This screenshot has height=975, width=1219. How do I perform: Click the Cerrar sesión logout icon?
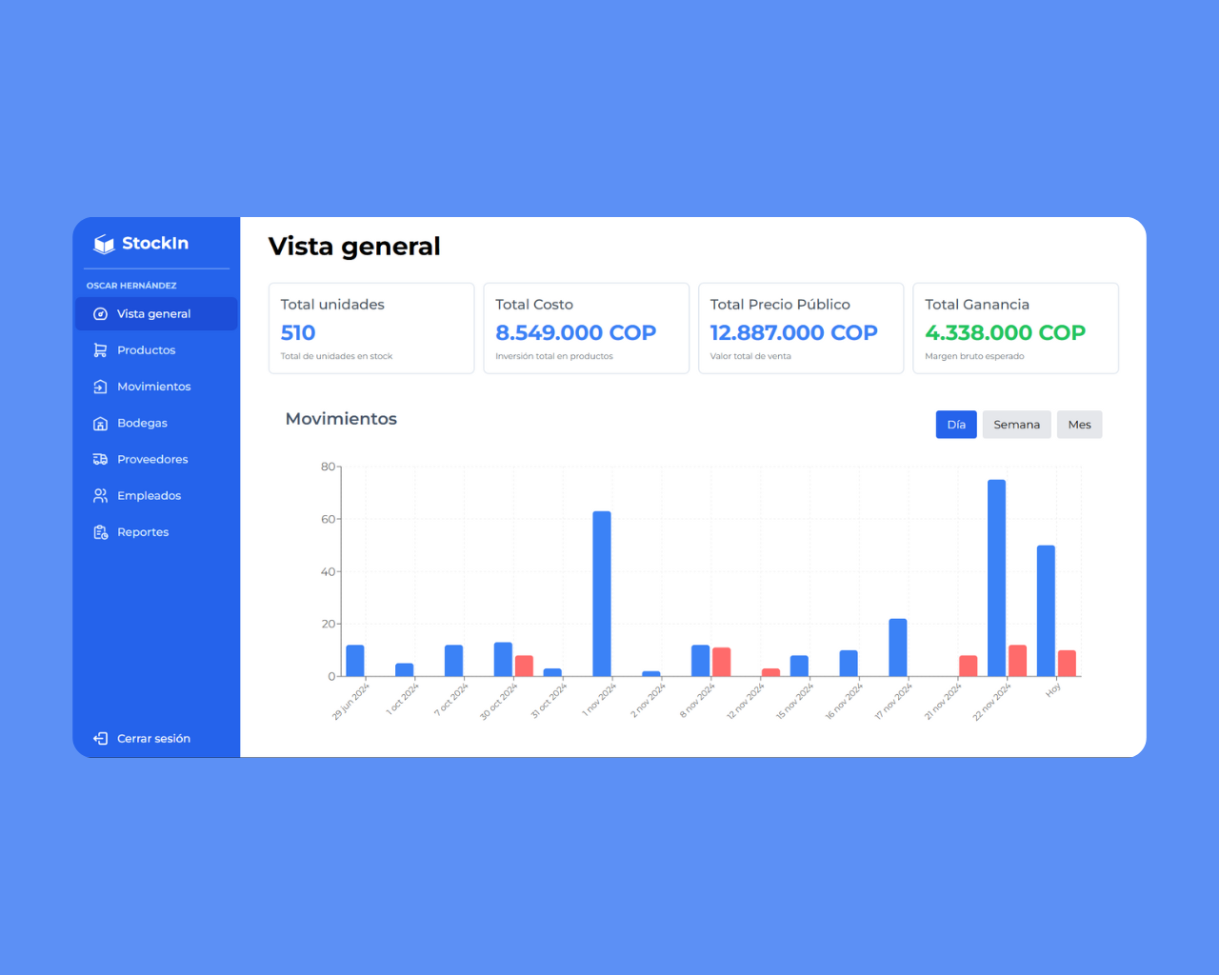(100, 739)
